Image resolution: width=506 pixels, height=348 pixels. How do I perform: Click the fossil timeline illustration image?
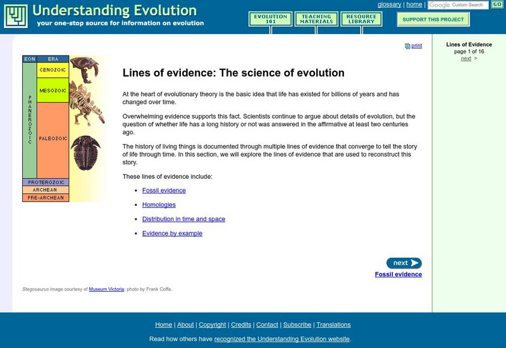pyautogui.click(x=65, y=128)
